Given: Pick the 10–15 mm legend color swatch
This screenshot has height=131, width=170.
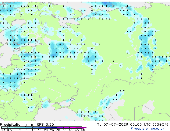Looking at the screenshot, I should [x=35, y=128].
